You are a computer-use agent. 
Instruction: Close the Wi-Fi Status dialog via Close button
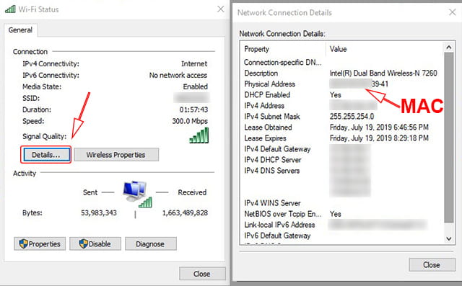(x=202, y=274)
